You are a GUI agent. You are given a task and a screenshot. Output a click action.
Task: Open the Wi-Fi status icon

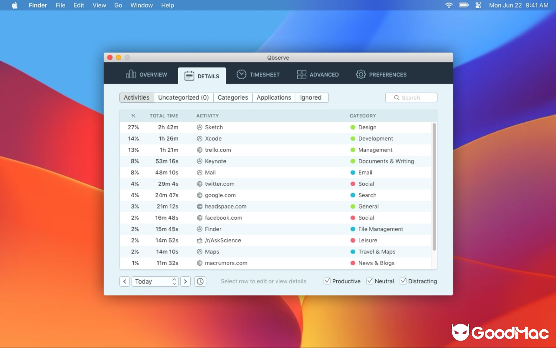pos(449,5)
